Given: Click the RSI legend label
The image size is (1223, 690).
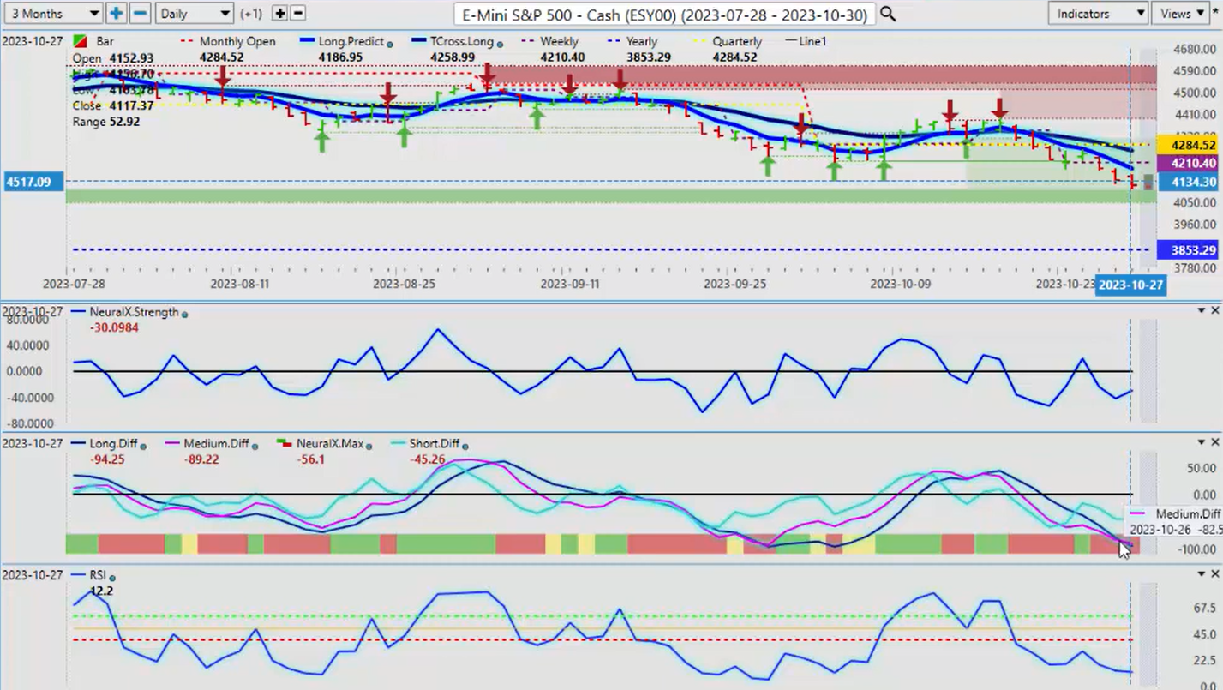Looking at the screenshot, I should [x=98, y=575].
